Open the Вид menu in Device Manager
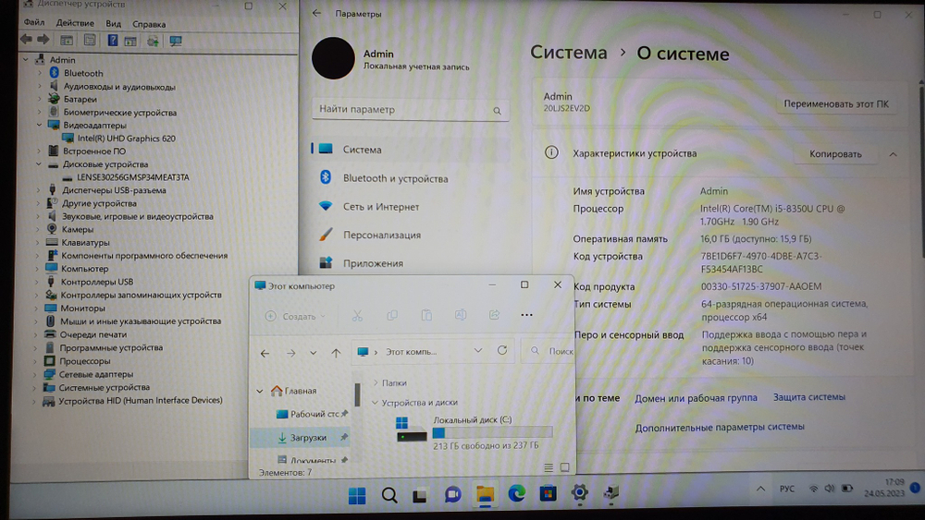The image size is (925, 520). coord(113,24)
